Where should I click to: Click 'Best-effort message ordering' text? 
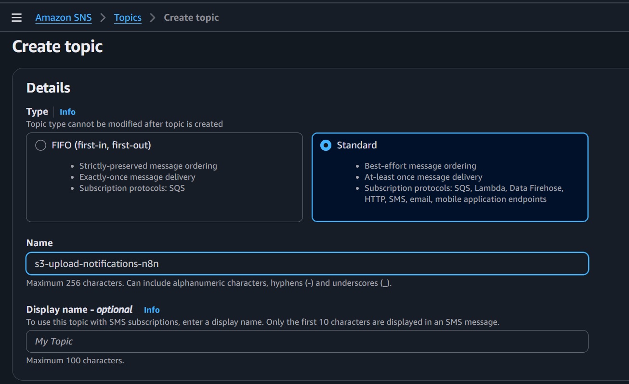click(420, 166)
